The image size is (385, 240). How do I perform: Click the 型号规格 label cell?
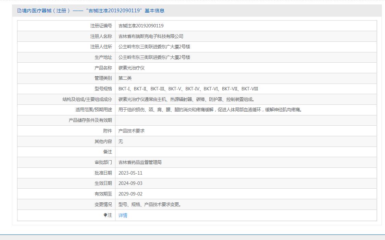[66, 89]
